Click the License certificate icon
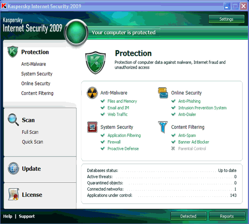The image size is (249, 224). (14, 194)
